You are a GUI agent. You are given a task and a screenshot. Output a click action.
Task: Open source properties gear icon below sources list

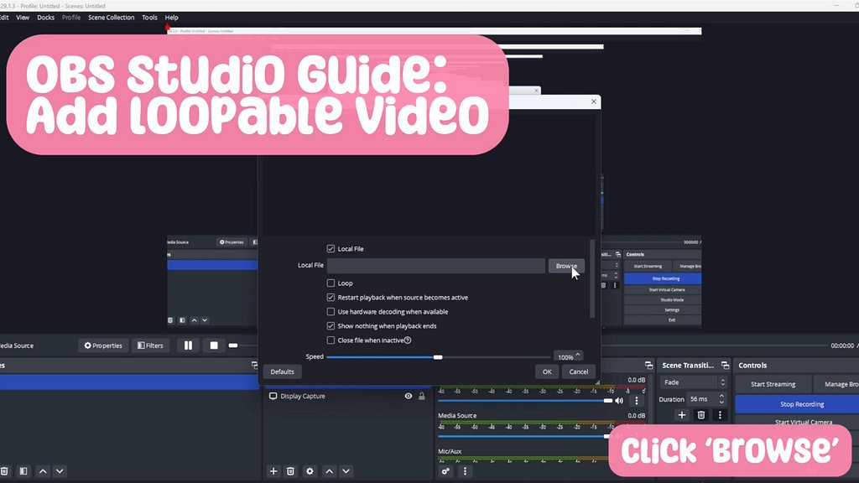[x=310, y=471]
